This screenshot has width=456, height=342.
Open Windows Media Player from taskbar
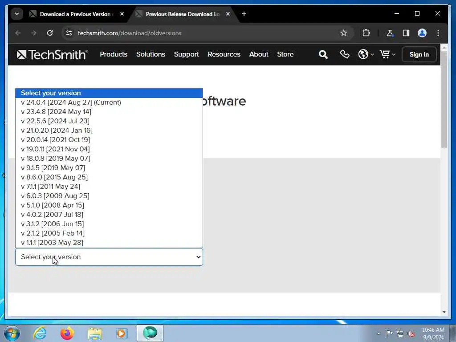click(x=122, y=333)
